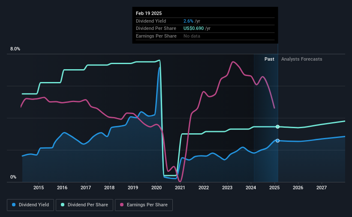
Task: Click the 2023 x-axis label
Action: [227, 188]
